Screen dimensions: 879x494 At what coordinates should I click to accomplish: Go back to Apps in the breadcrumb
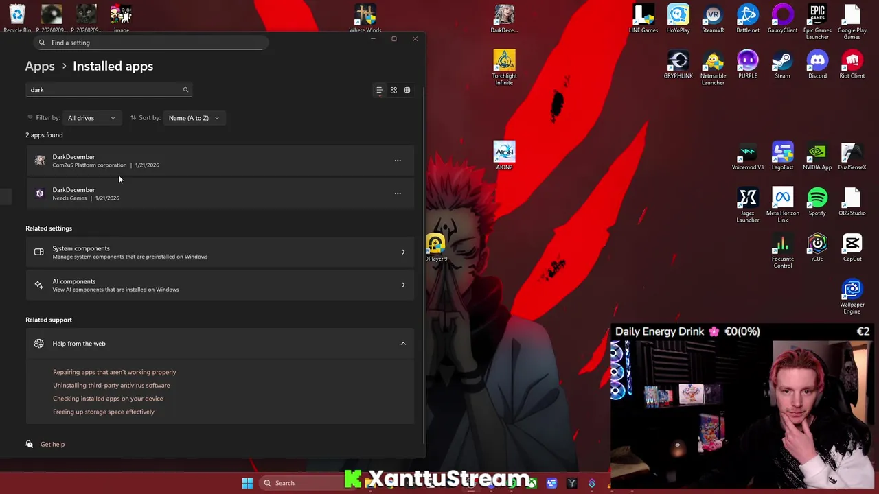point(40,67)
